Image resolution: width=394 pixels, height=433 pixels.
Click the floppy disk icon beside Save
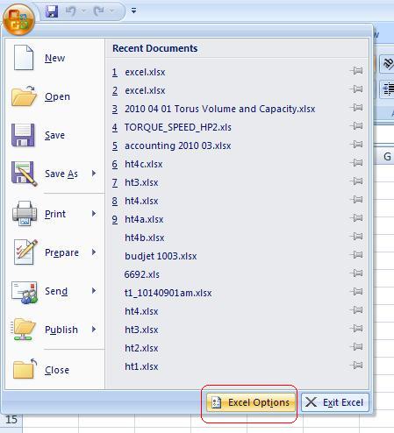point(23,135)
